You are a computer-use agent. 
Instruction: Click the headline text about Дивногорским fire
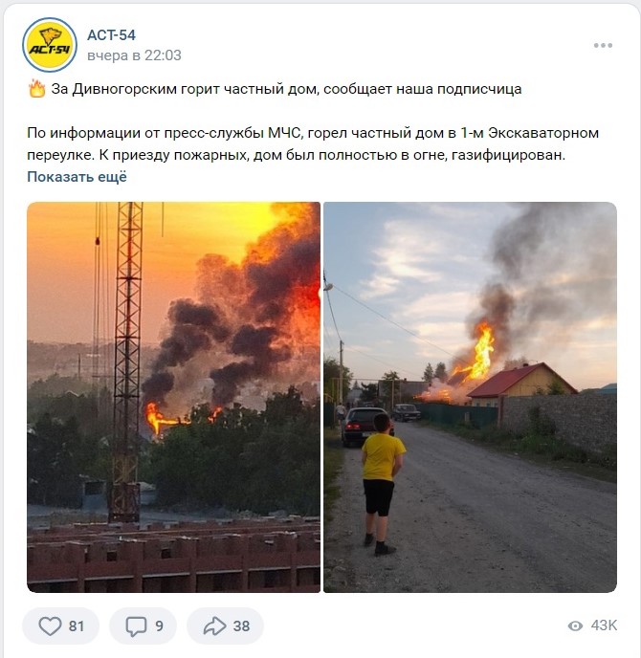point(286,89)
